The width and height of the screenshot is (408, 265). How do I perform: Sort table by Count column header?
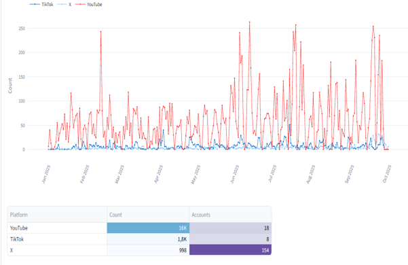[x=148, y=215]
